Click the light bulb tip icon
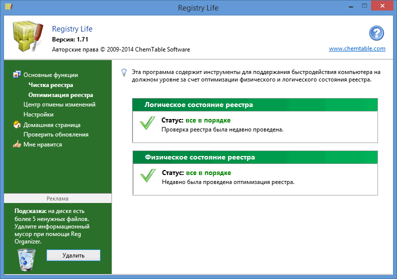 click(124, 72)
